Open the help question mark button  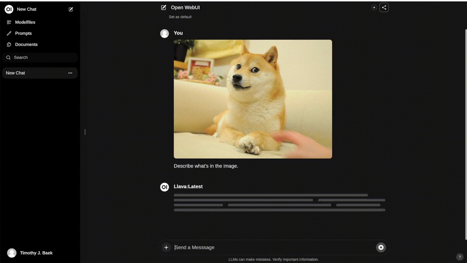click(460, 257)
